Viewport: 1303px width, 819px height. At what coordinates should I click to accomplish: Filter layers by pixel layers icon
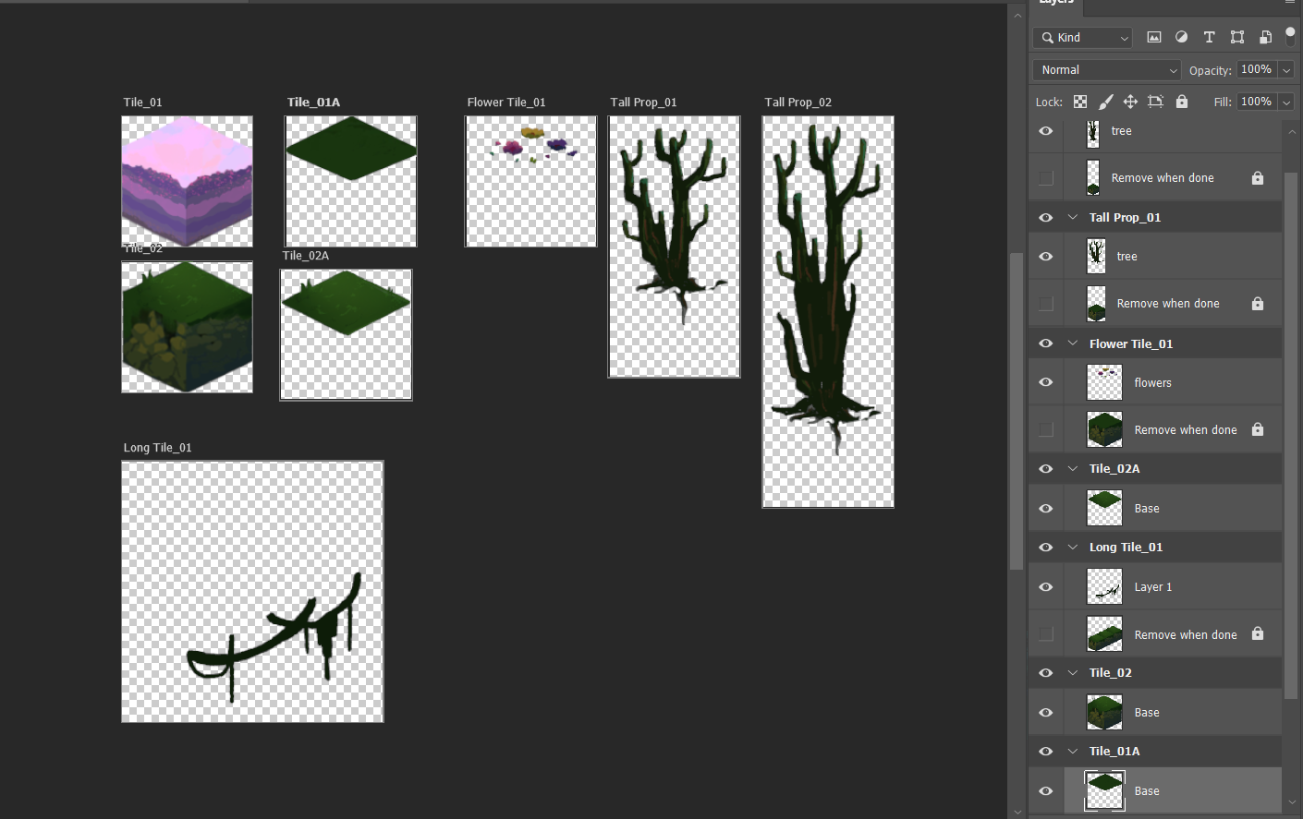tap(1154, 38)
